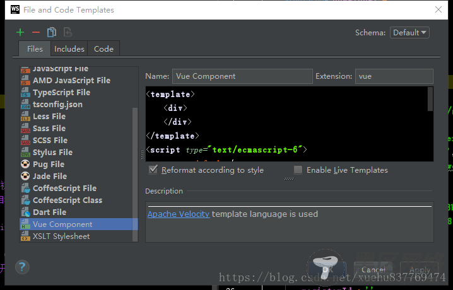Copy template using the duplicate icon

(52, 32)
